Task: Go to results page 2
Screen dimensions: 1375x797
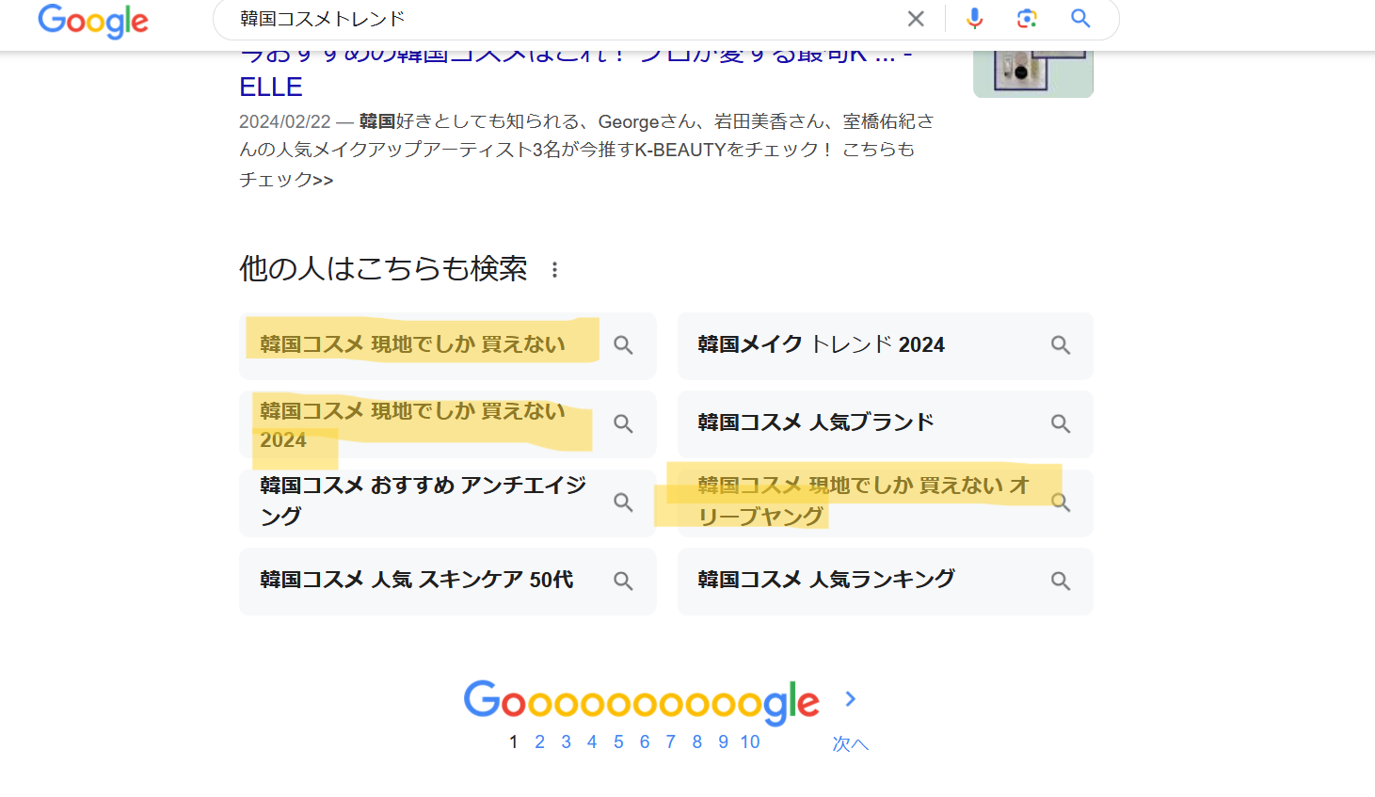Action: coord(539,741)
